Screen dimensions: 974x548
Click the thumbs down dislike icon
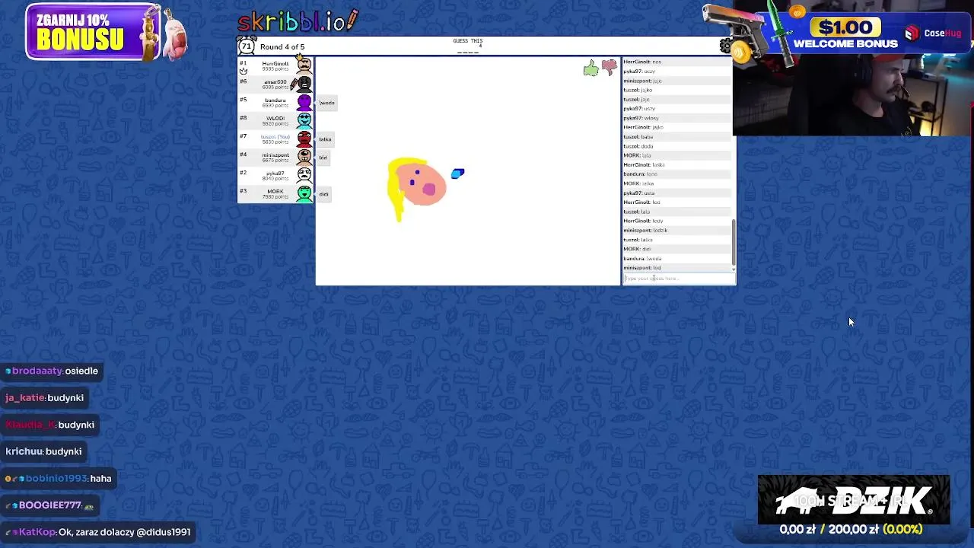(x=610, y=68)
